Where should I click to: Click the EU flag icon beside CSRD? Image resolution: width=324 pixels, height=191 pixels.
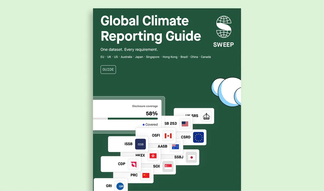(x=198, y=137)
